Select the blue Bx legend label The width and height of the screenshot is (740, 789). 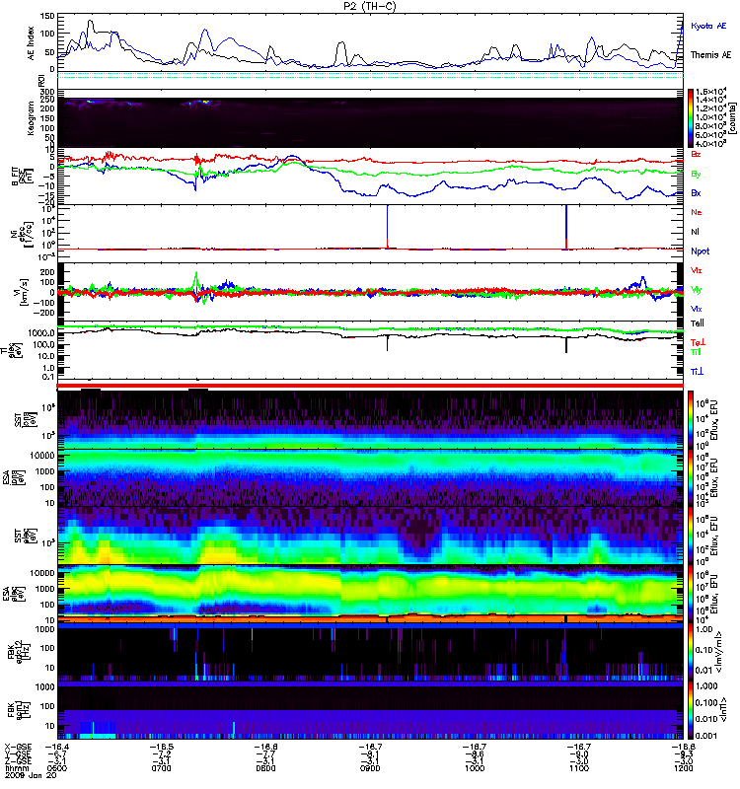(696, 193)
